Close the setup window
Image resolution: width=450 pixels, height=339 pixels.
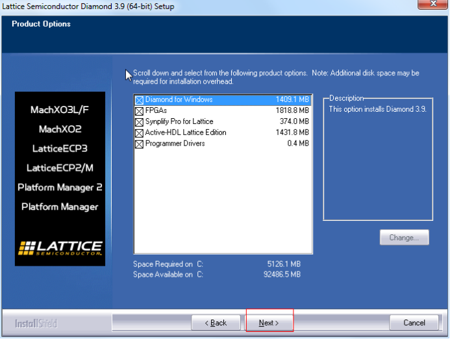[433, 4]
